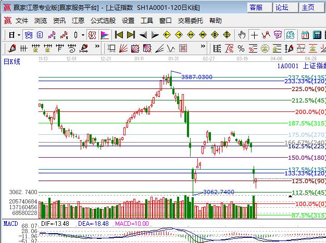Expand the candlestick chart type dropdown
The height and width of the screenshot is (243, 326).
pos(83,35)
